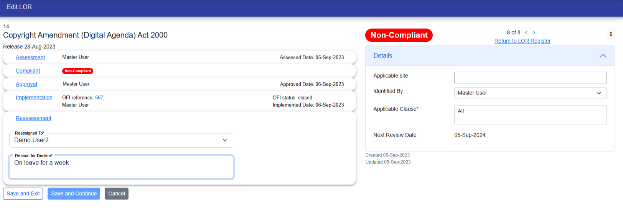Click the large Non-Compliant status badge
623x220 pixels.
399,35
